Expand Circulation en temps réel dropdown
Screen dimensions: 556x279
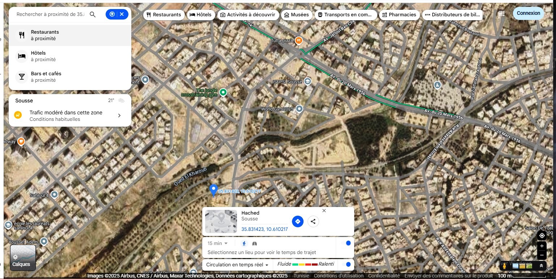(x=237, y=265)
